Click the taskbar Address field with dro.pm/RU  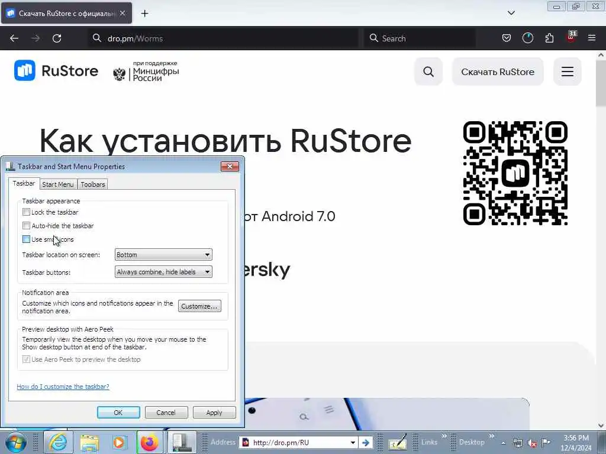(298, 442)
